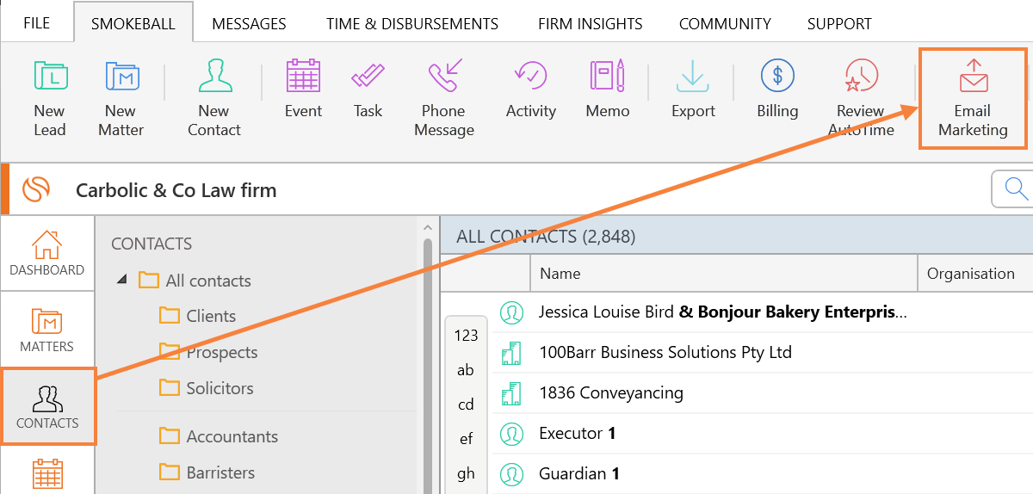Jump to 123 in alphabet index
The height and width of the screenshot is (494, 1033).
pyautogui.click(x=466, y=336)
